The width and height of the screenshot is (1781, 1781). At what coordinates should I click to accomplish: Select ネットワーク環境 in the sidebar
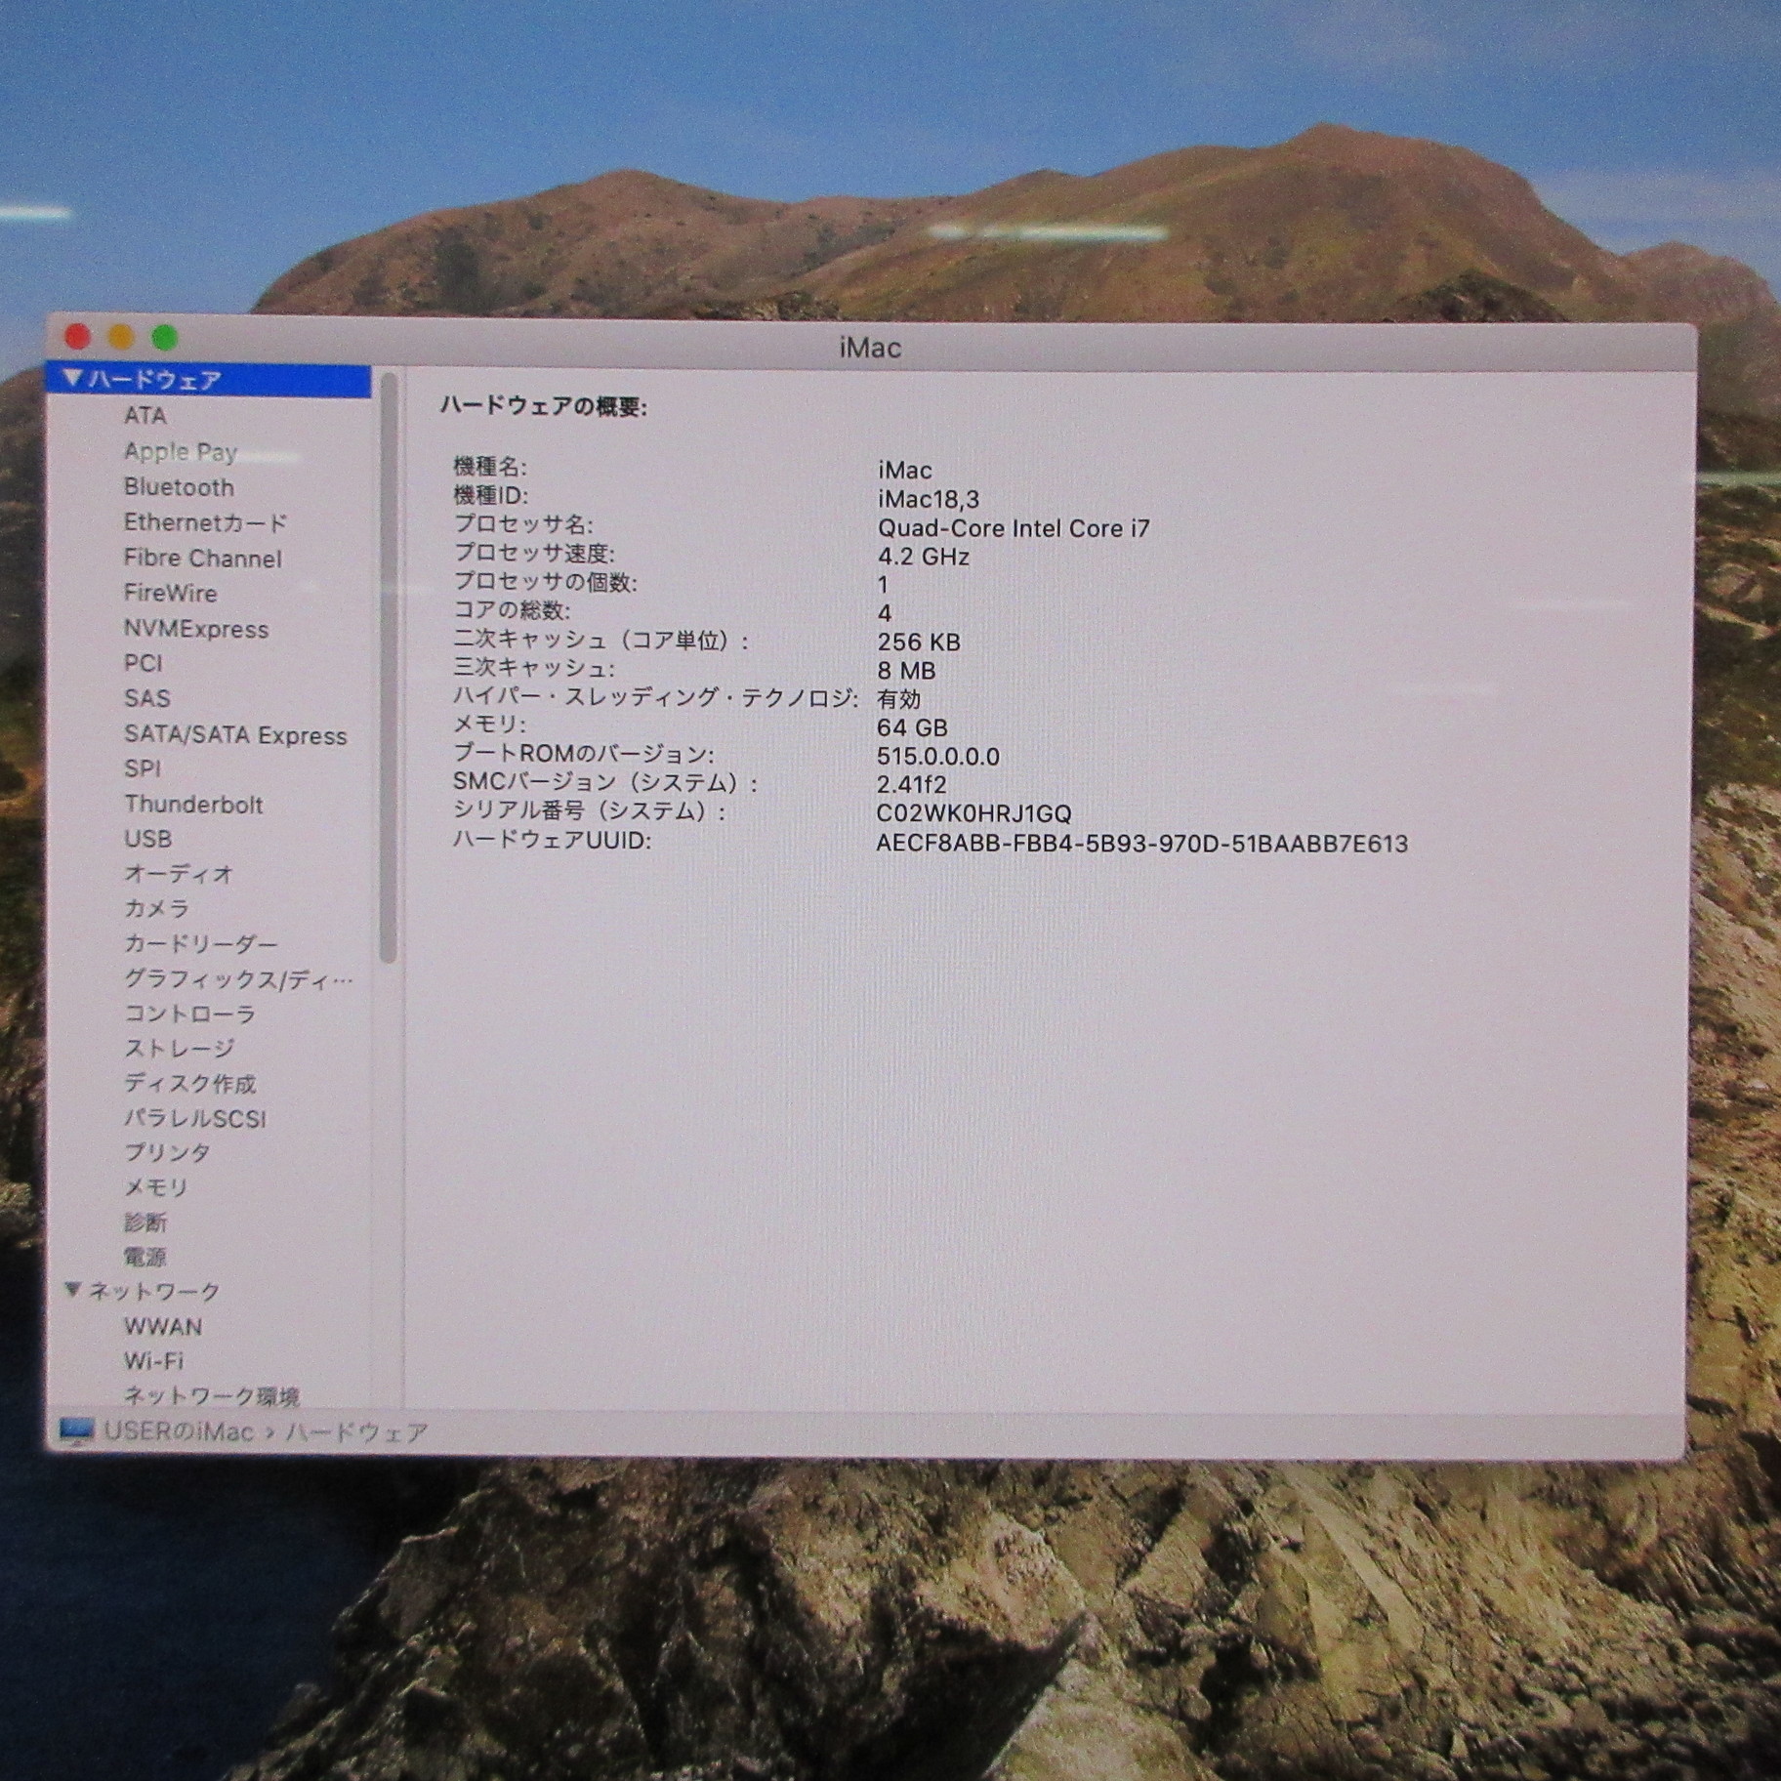tap(211, 1396)
